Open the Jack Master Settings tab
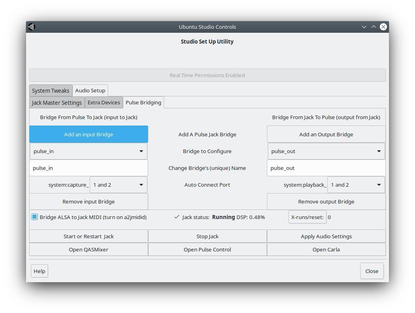Viewport: 415px width, 313px height. pos(57,103)
